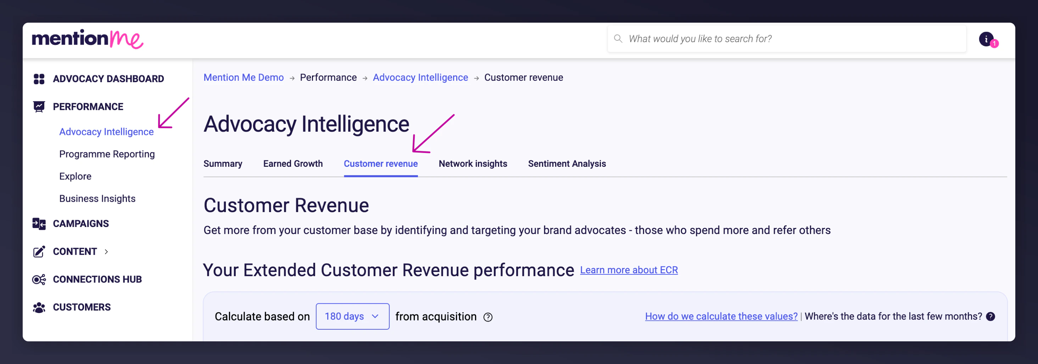Click the question mark beside last few months
The image size is (1038, 364).
(990, 317)
